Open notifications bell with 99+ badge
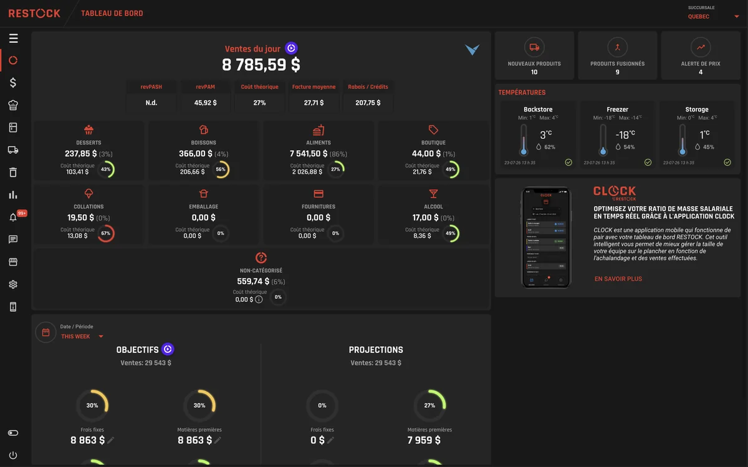This screenshot has height=467, width=748. coord(14,217)
